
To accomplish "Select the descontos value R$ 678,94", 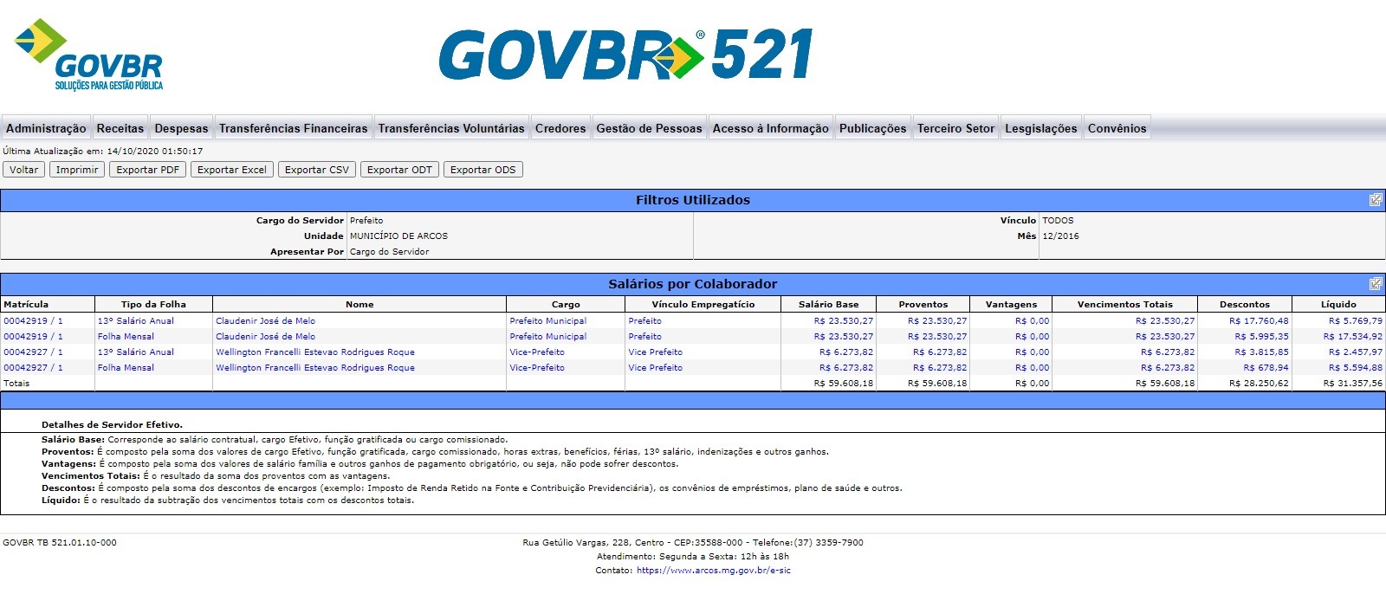I will 1266,368.
